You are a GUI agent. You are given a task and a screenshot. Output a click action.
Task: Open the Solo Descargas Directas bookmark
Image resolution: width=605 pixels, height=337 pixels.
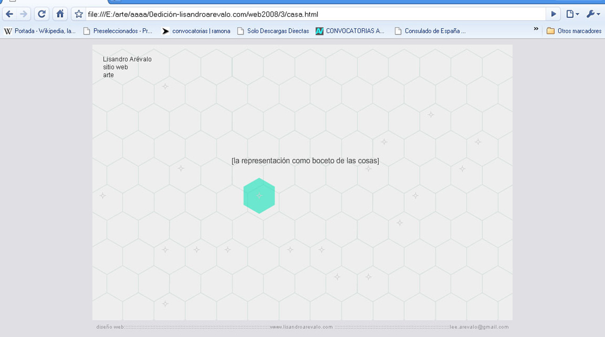tap(273, 31)
